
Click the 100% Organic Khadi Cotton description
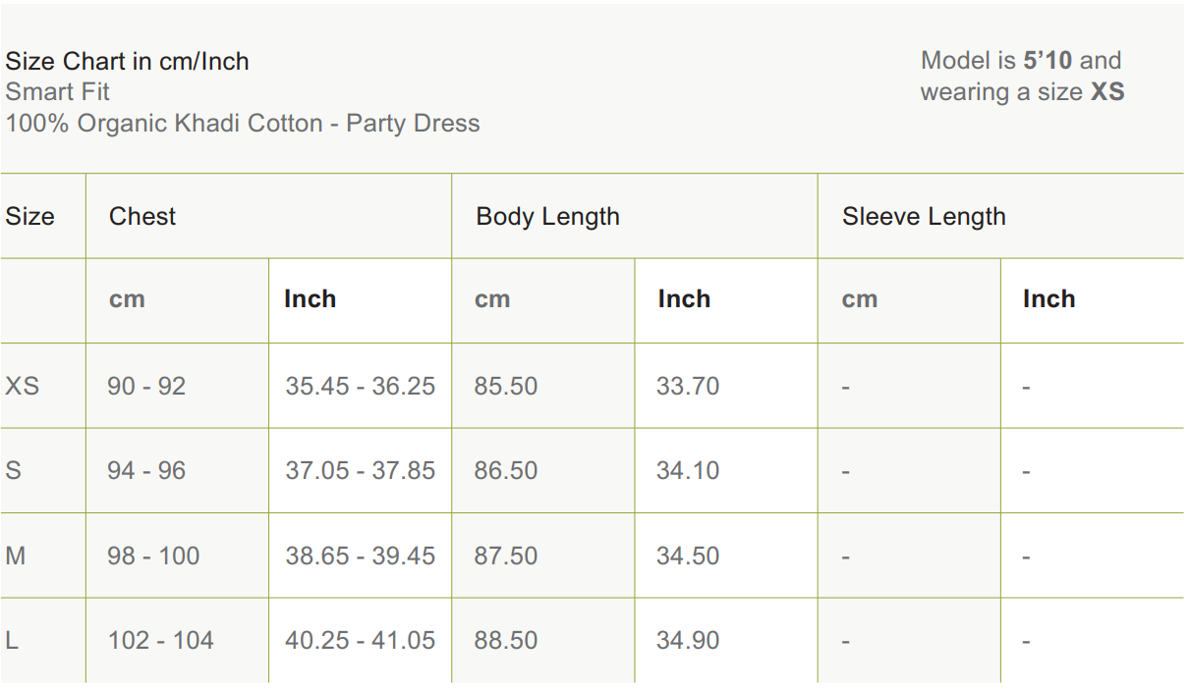(x=242, y=124)
